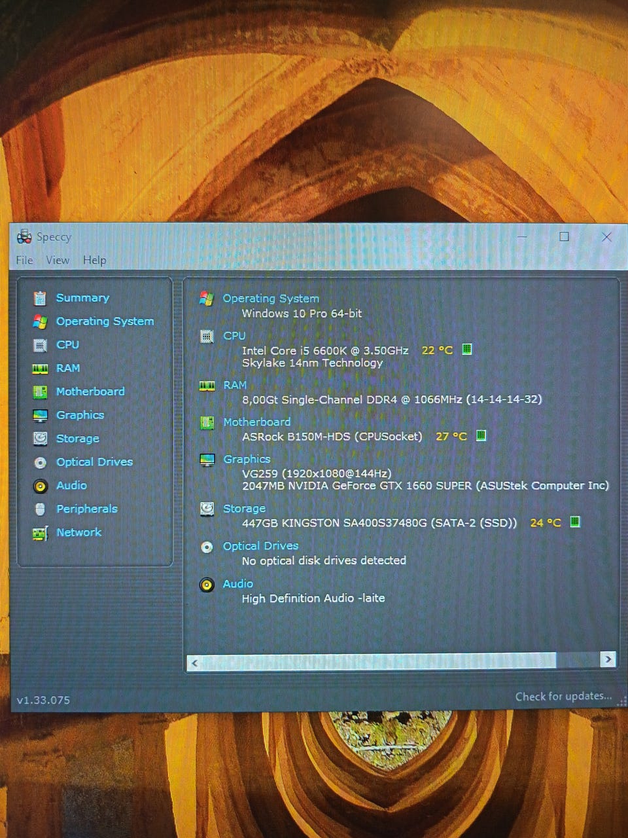Image resolution: width=628 pixels, height=838 pixels.
Task: Click the Audio speaker icon in sidebar
Action: [x=40, y=486]
